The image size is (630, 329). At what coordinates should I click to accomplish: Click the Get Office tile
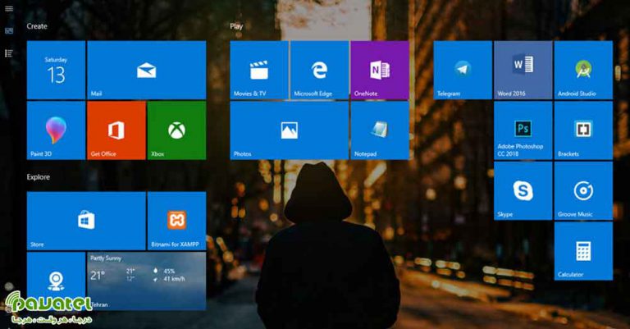click(116, 130)
